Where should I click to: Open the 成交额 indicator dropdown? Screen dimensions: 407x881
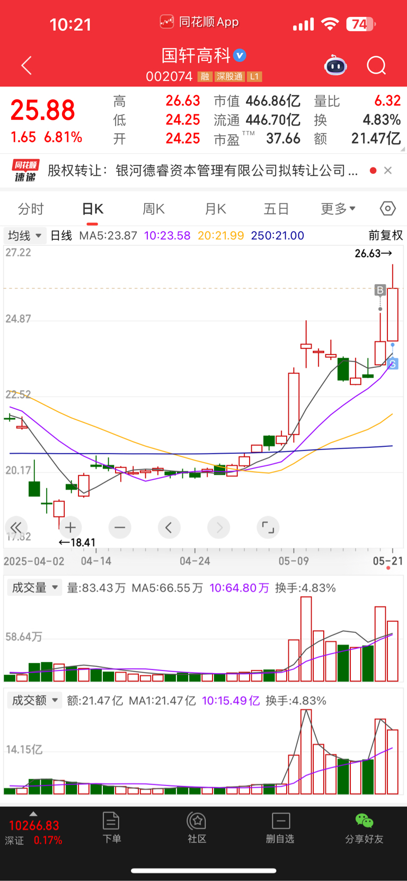pyautogui.click(x=34, y=700)
